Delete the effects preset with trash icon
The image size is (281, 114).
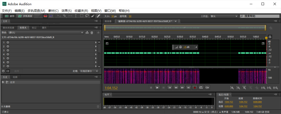click(92, 33)
